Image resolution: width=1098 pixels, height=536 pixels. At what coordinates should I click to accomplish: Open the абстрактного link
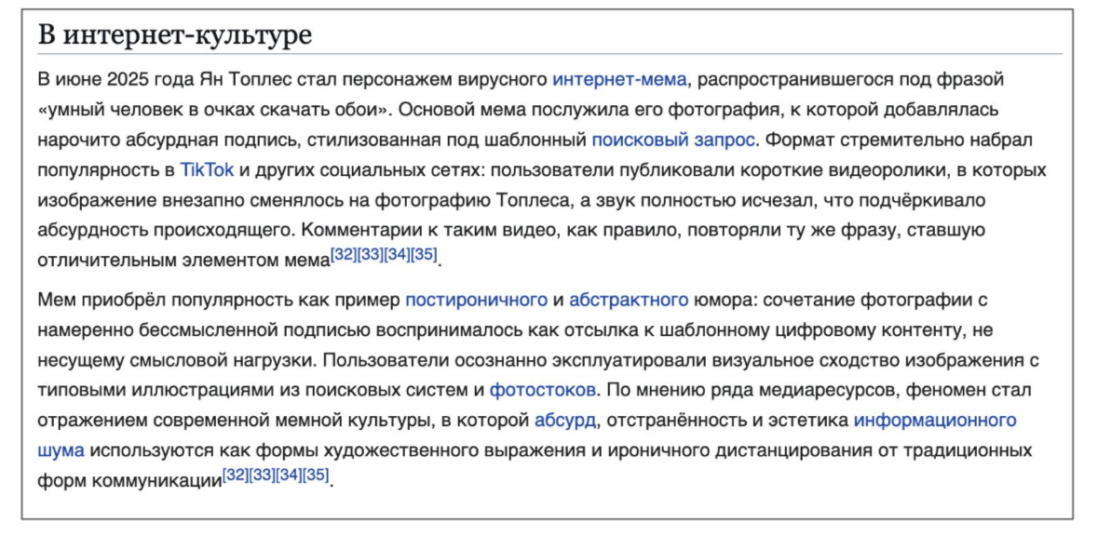(x=629, y=300)
